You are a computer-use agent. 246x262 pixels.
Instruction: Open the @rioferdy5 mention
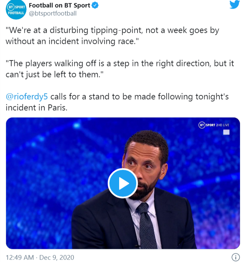pyautogui.click(x=27, y=97)
